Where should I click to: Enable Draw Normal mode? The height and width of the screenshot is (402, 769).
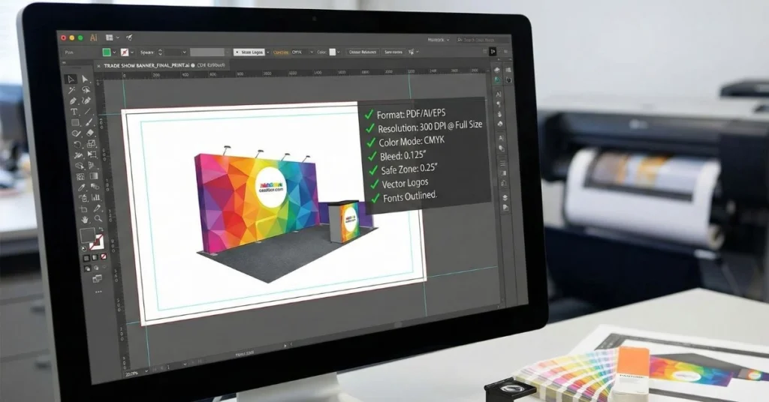[87, 268]
